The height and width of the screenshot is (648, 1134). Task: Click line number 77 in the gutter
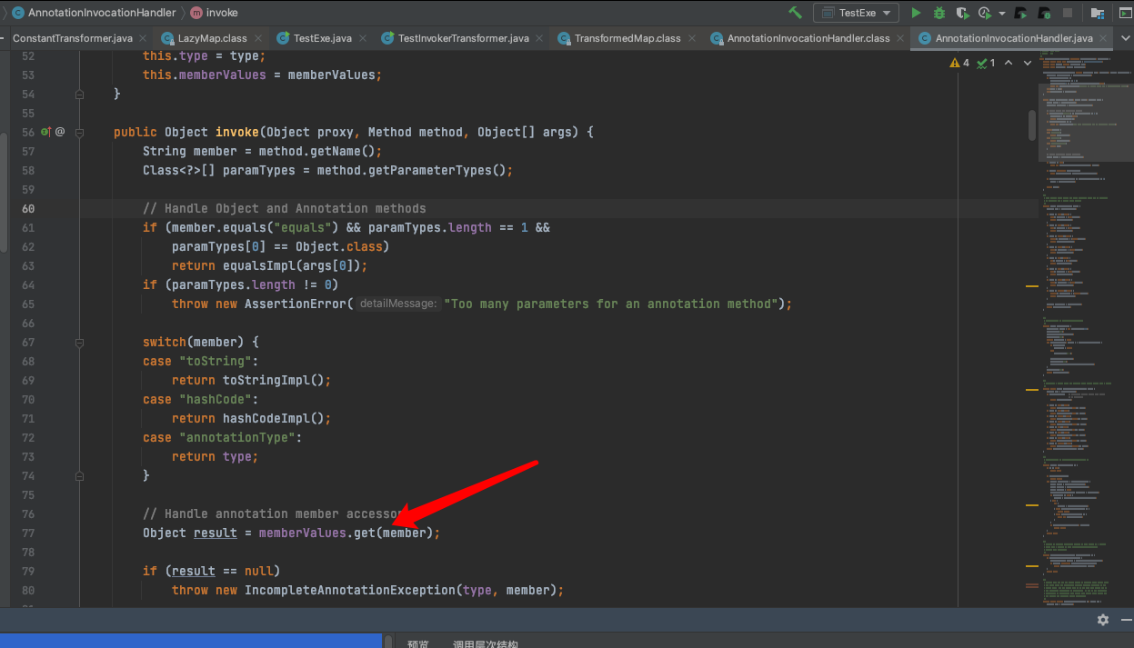pyautogui.click(x=28, y=533)
